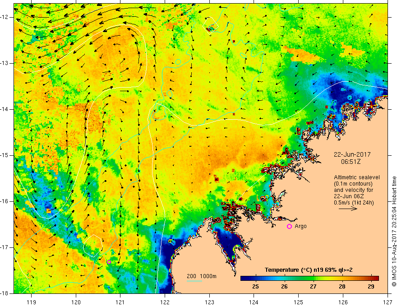
Task: Click the "200 1000m" isobath label
Action: click(202, 276)
